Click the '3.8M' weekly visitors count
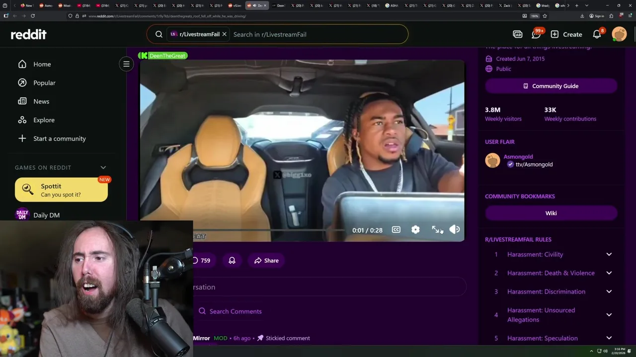The width and height of the screenshot is (636, 357). tap(492, 110)
